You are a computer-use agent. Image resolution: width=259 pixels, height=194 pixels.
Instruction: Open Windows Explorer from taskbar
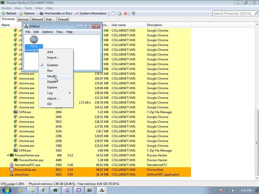coord(32,190)
